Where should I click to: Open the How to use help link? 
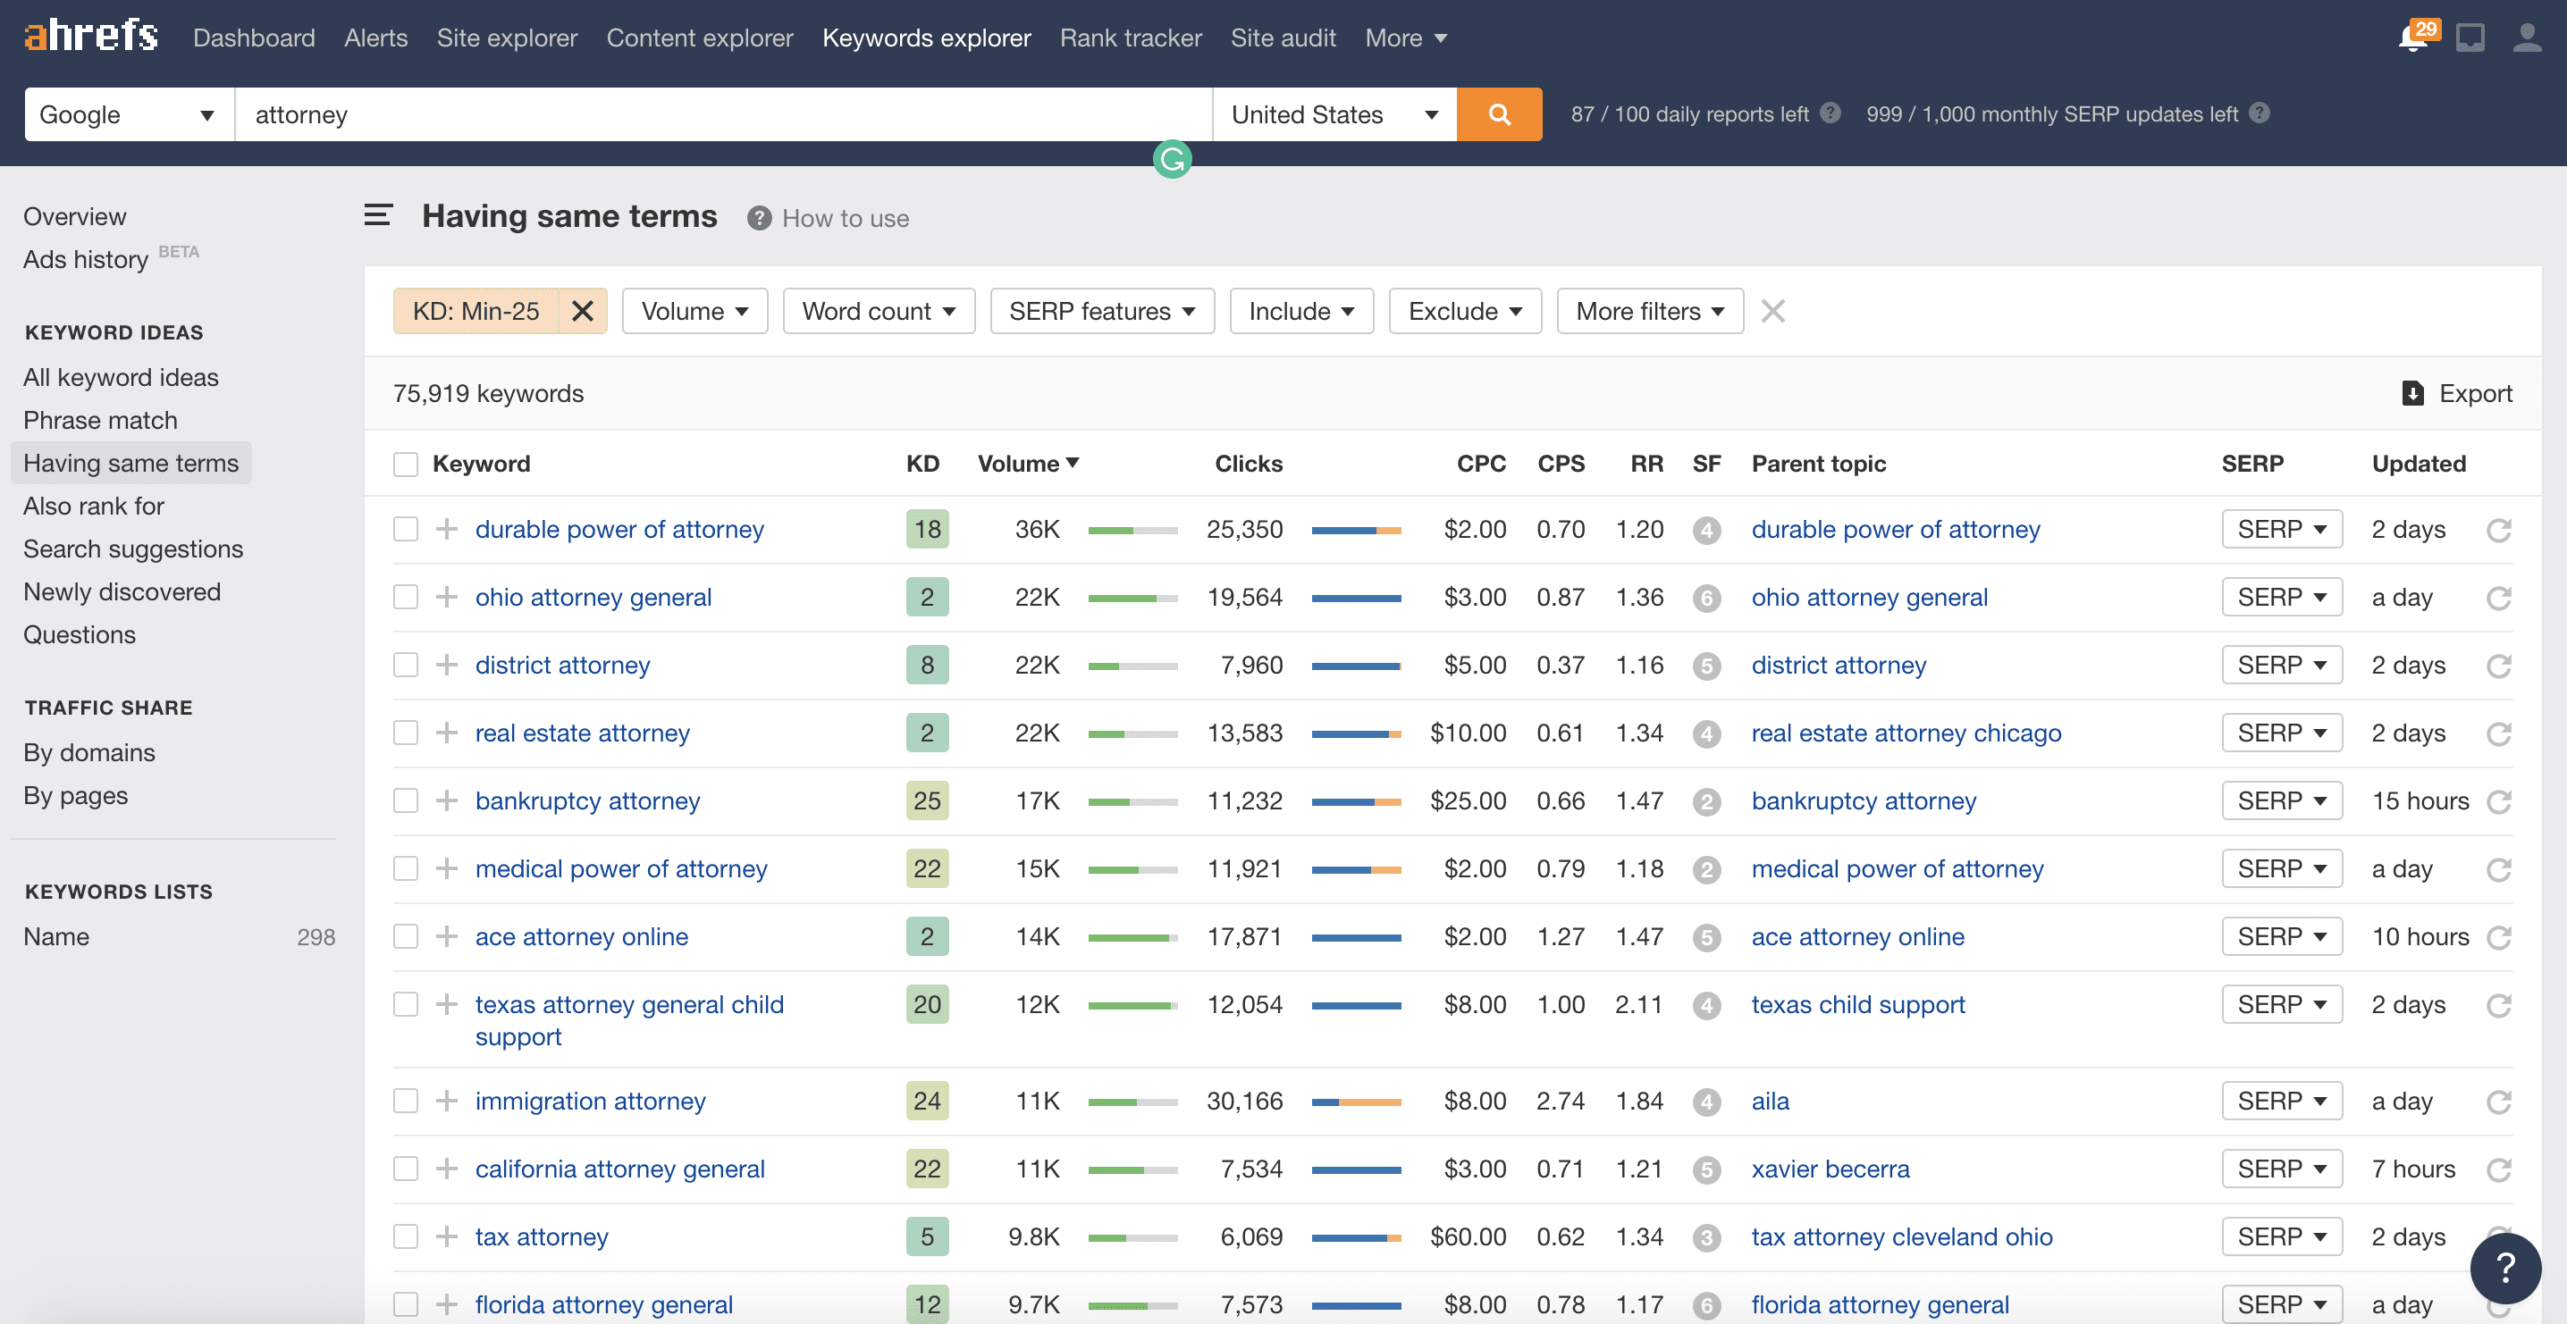click(828, 218)
